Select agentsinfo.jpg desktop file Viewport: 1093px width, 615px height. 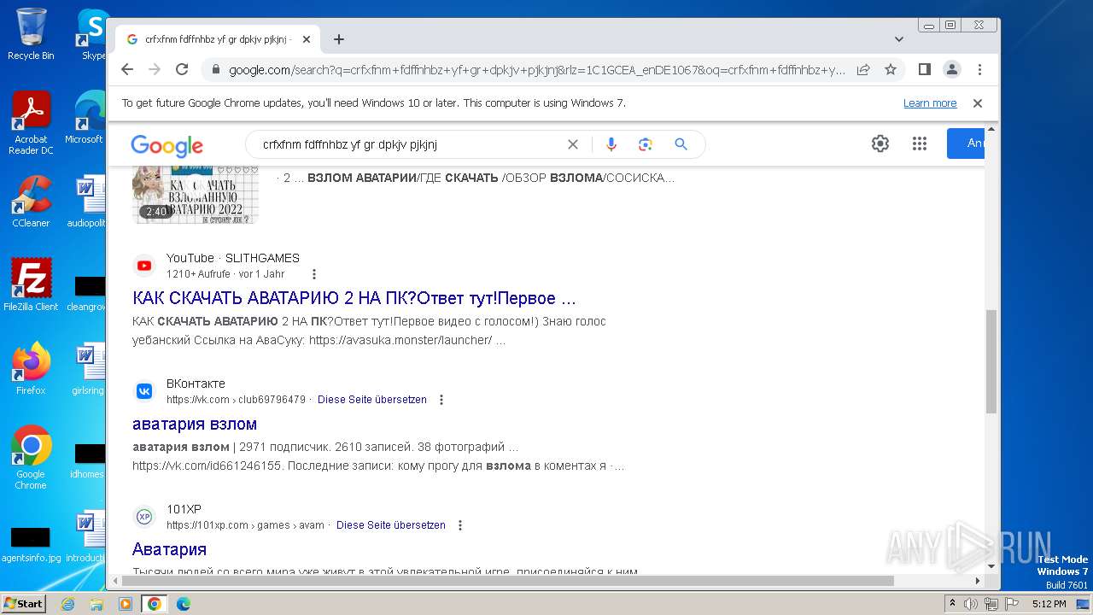[x=31, y=544]
